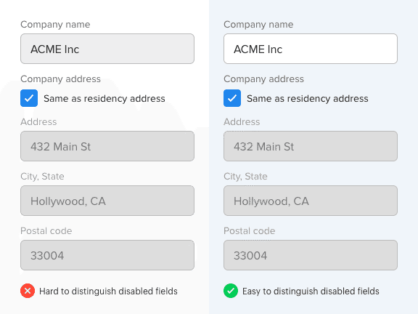The width and height of the screenshot is (418, 314).
Task: Click the 33004 postal code field on the white panel
Action: coord(107,255)
